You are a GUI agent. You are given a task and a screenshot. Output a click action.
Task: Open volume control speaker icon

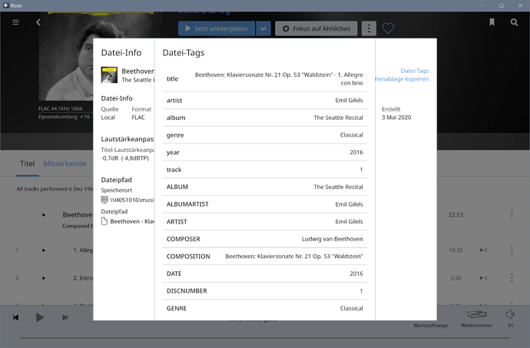pyautogui.click(x=510, y=314)
